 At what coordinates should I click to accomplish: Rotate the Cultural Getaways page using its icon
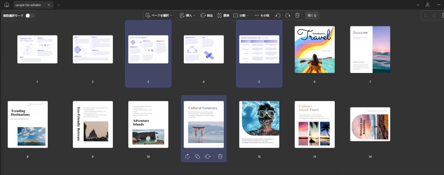point(187,156)
